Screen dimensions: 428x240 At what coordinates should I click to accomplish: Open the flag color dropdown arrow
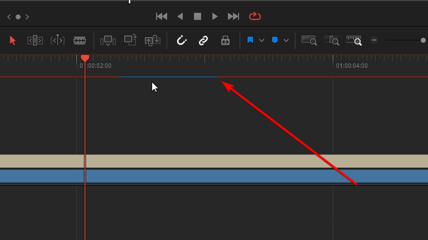pos(261,41)
